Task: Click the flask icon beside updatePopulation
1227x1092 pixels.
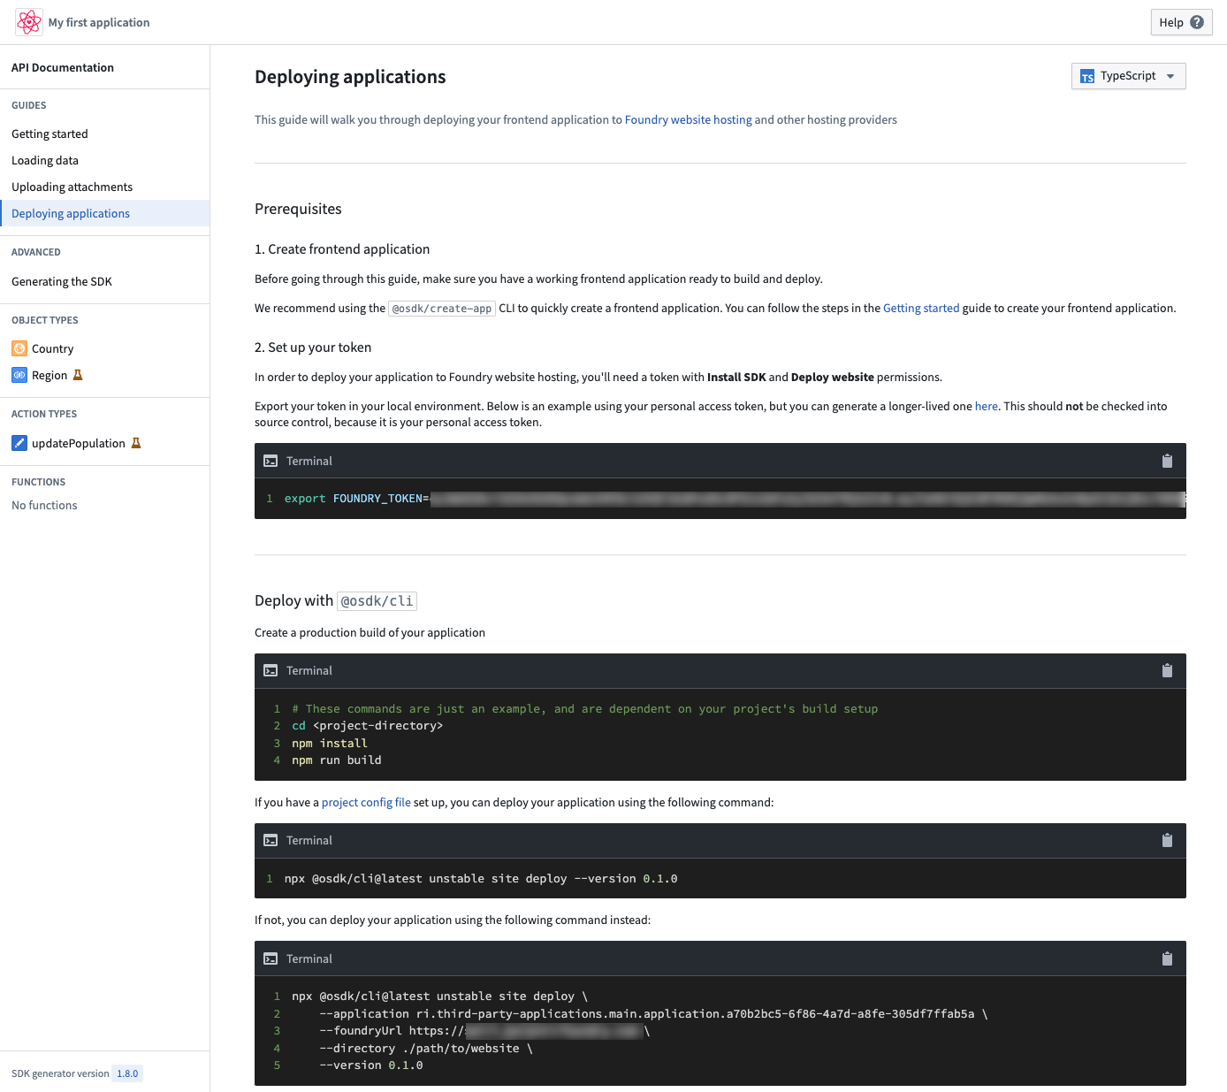Action: coord(136,443)
